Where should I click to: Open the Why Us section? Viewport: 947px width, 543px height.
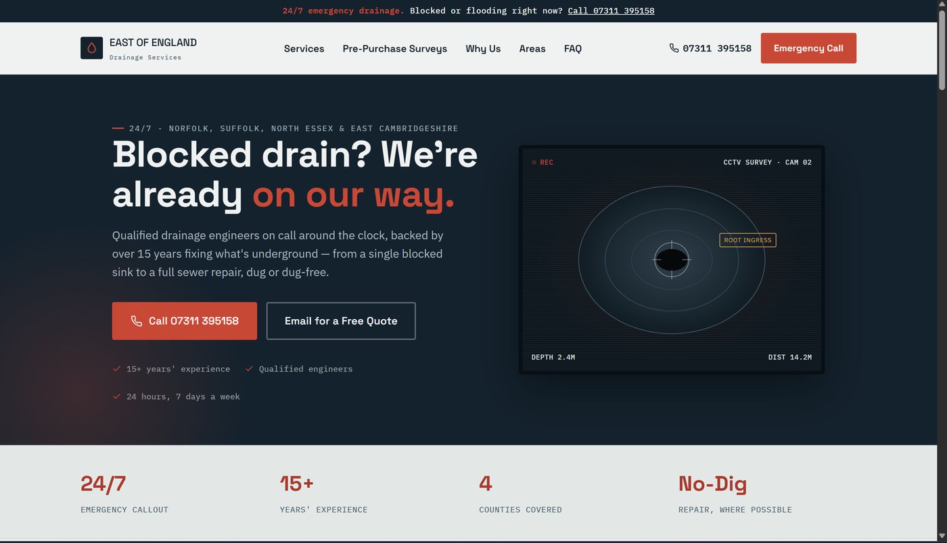pyautogui.click(x=483, y=49)
